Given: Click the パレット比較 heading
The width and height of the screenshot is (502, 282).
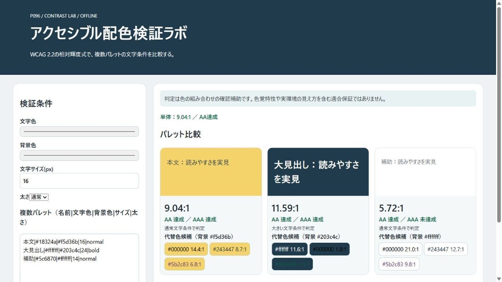Looking at the screenshot, I should pyautogui.click(x=180, y=134).
